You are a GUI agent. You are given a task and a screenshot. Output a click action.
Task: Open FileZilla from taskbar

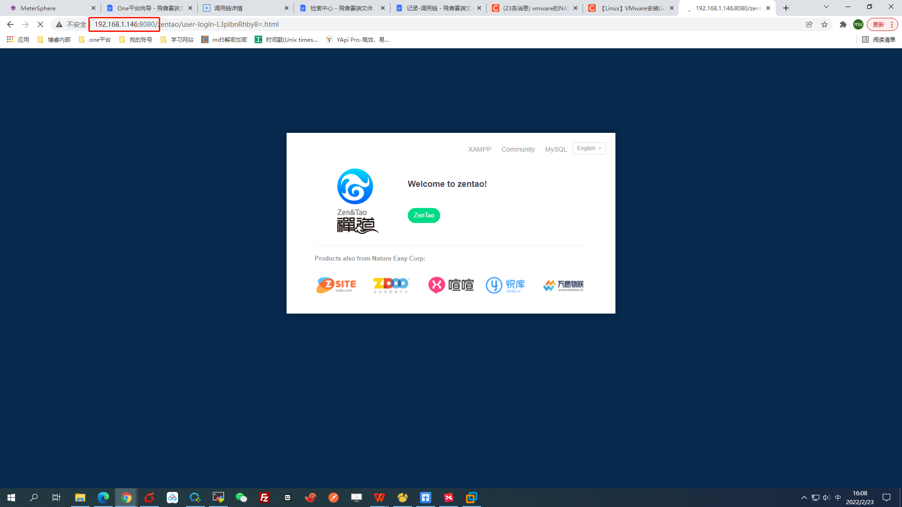pyautogui.click(x=264, y=498)
